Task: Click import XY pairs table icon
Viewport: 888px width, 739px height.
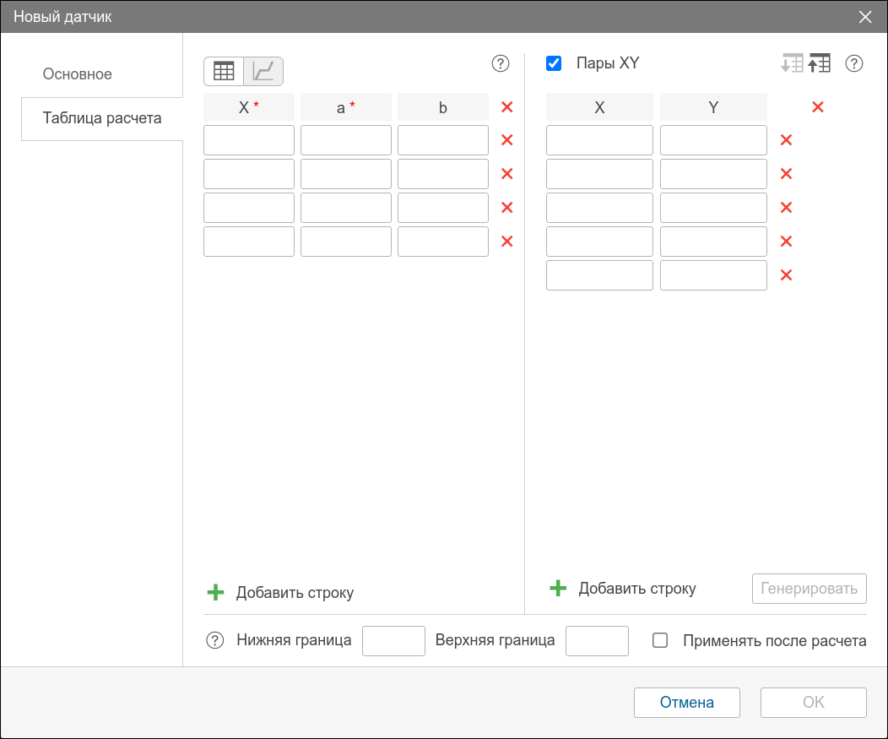Action: pos(792,63)
